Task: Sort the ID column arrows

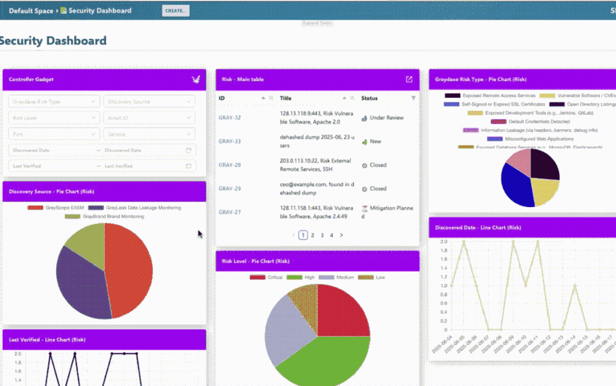Action: click(x=264, y=98)
